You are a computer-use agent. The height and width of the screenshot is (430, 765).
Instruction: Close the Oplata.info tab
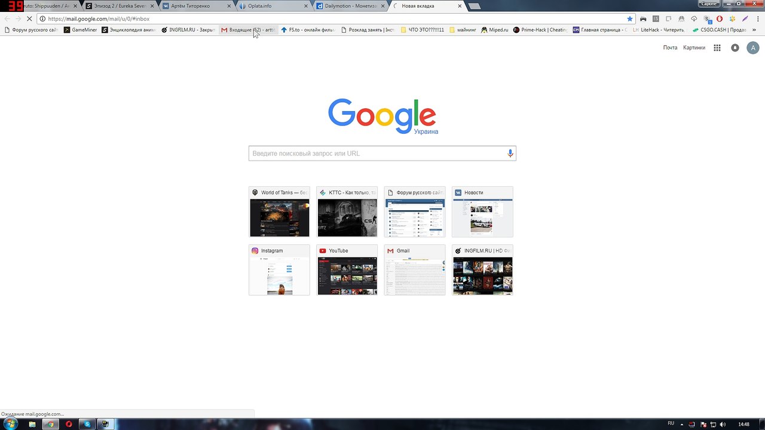(x=306, y=6)
